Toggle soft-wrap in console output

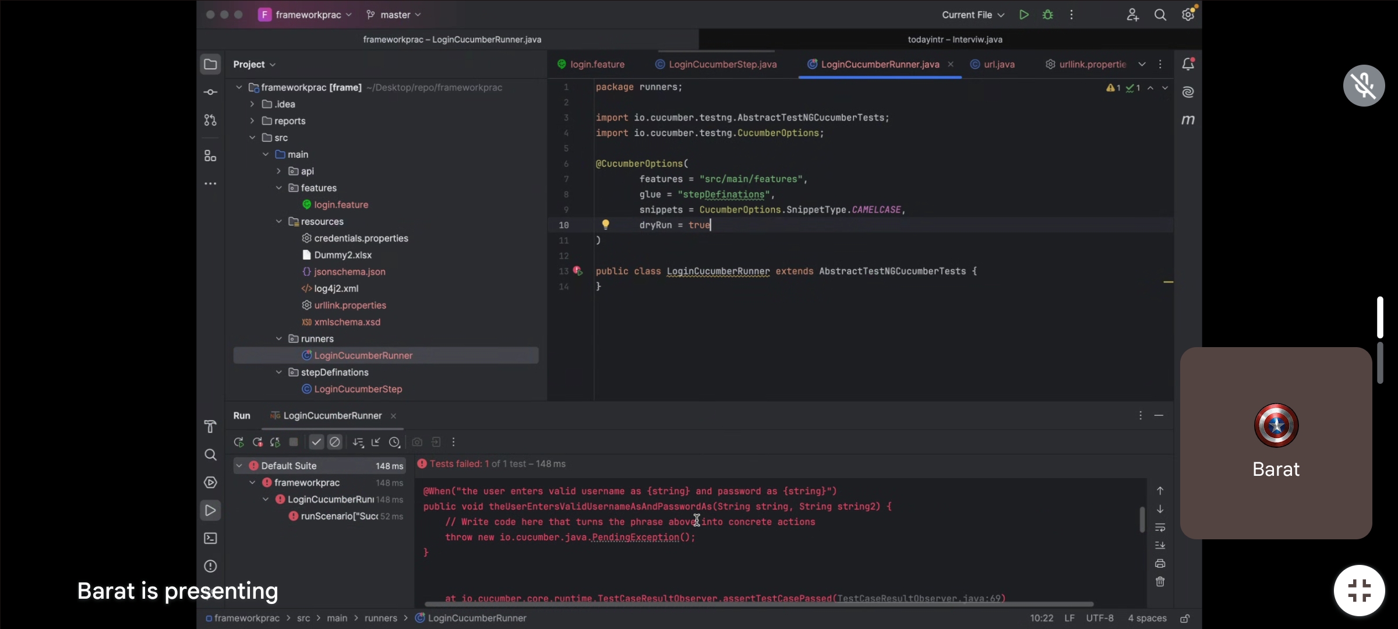(x=1160, y=527)
